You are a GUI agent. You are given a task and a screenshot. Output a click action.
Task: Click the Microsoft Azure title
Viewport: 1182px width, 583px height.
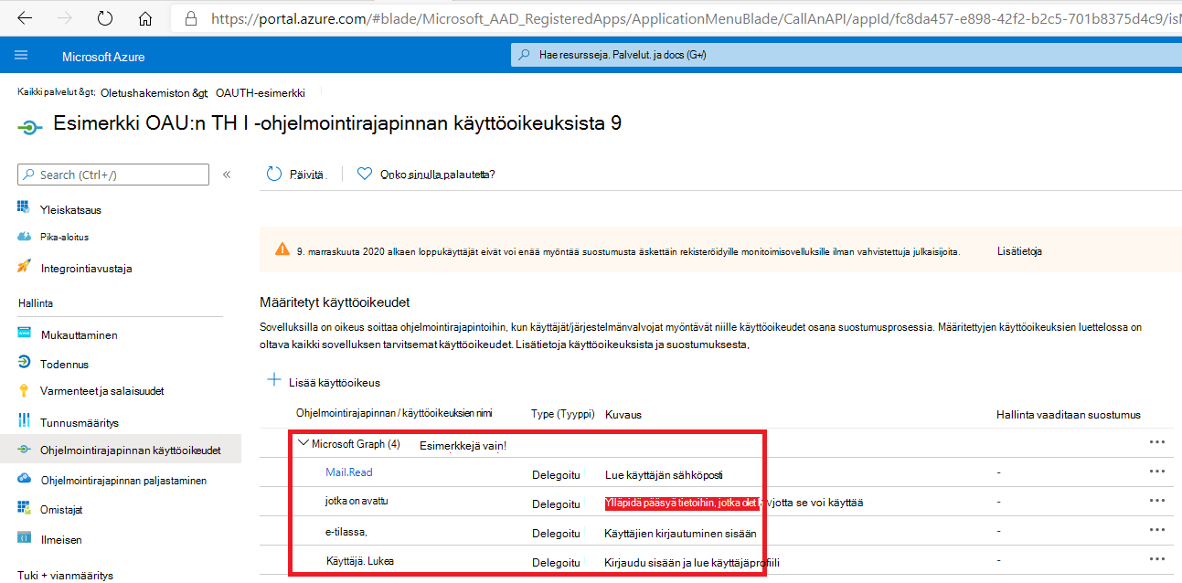[x=103, y=57]
